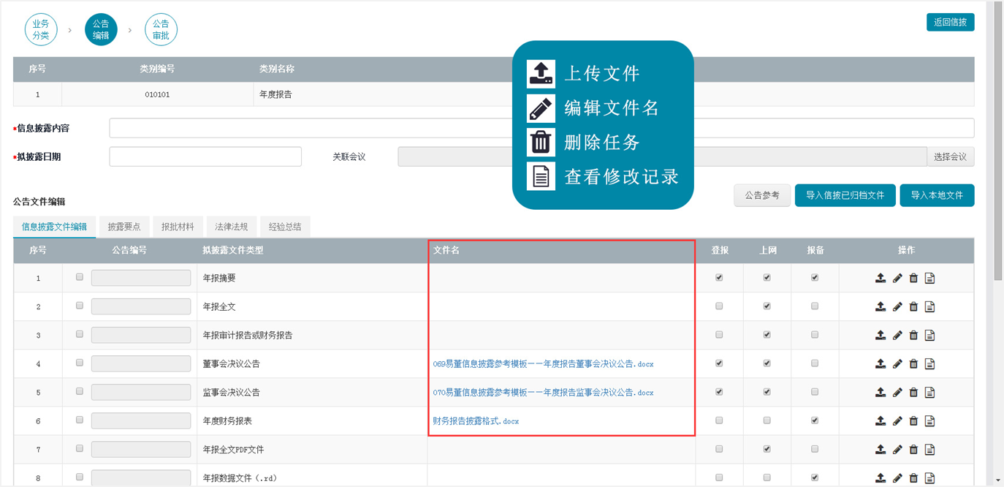Check 上网 for 年度财务报表
1004x487 pixels.
point(767,420)
